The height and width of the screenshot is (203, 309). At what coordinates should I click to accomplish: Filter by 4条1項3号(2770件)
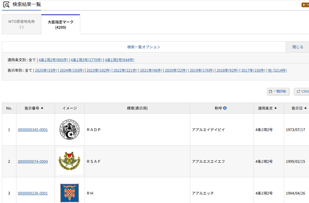click(x=87, y=60)
